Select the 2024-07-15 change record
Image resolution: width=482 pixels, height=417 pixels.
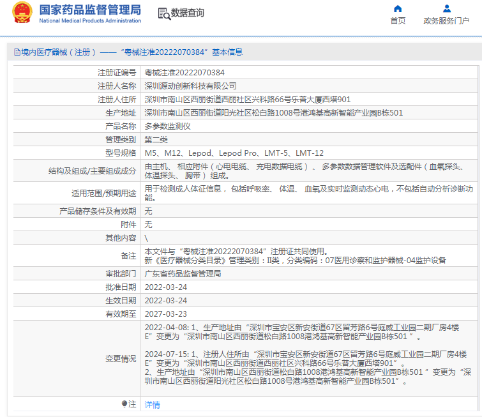pos(308,368)
